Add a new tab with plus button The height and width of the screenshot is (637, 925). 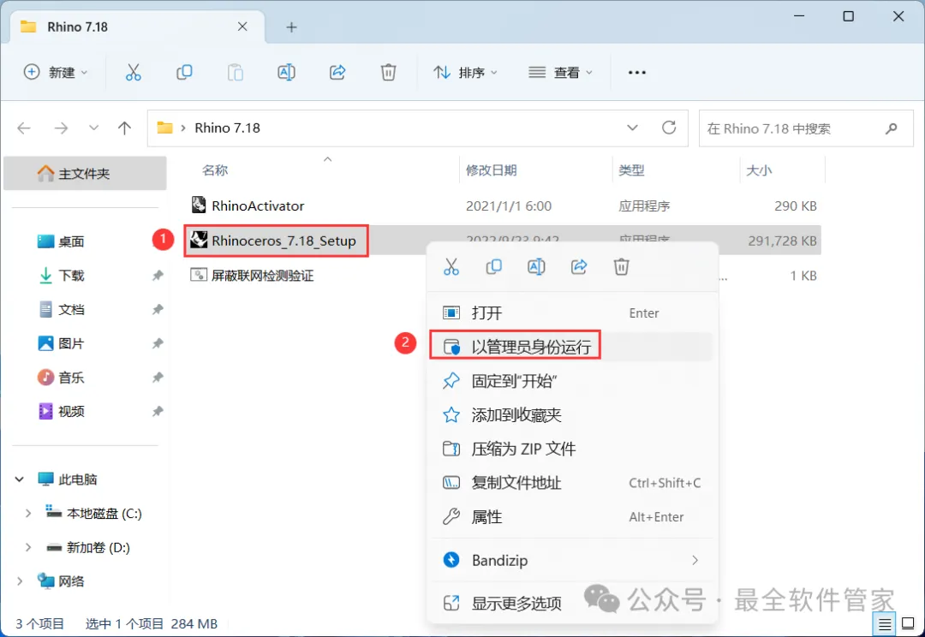click(x=291, y=27)
